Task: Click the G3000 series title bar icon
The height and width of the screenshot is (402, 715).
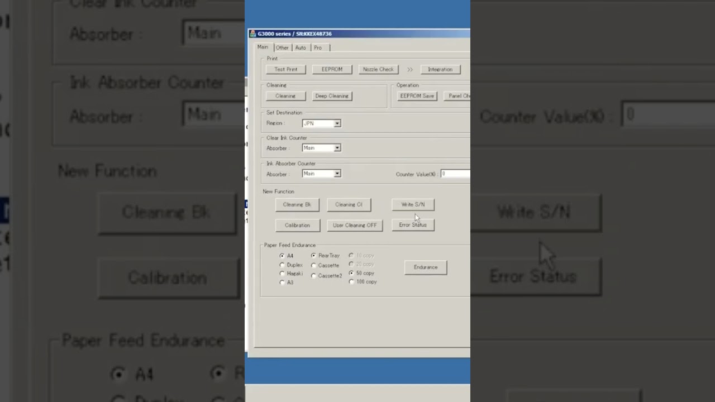Action: pyautogui.click(x=252, y=33)
